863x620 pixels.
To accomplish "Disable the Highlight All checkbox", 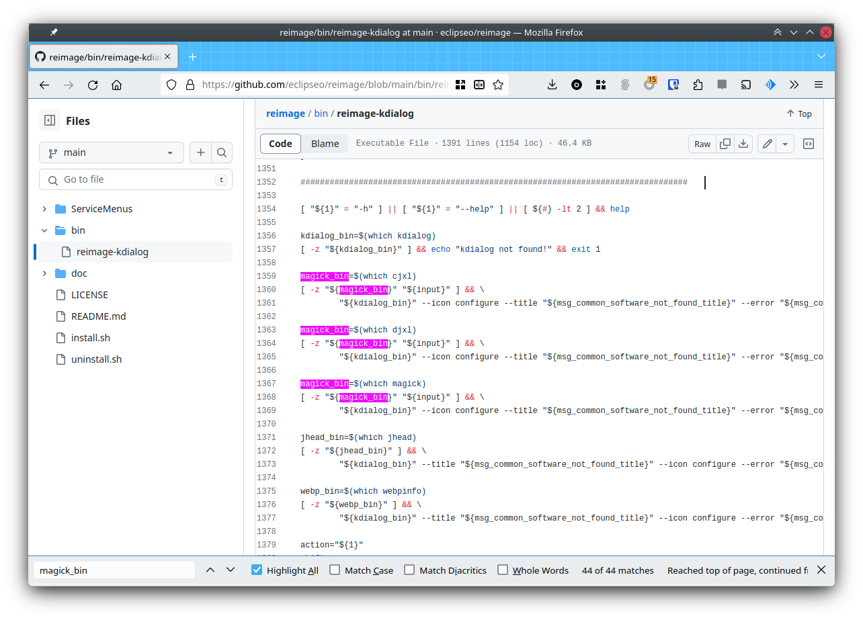I will pyautogui.click(x=257, y=570).
